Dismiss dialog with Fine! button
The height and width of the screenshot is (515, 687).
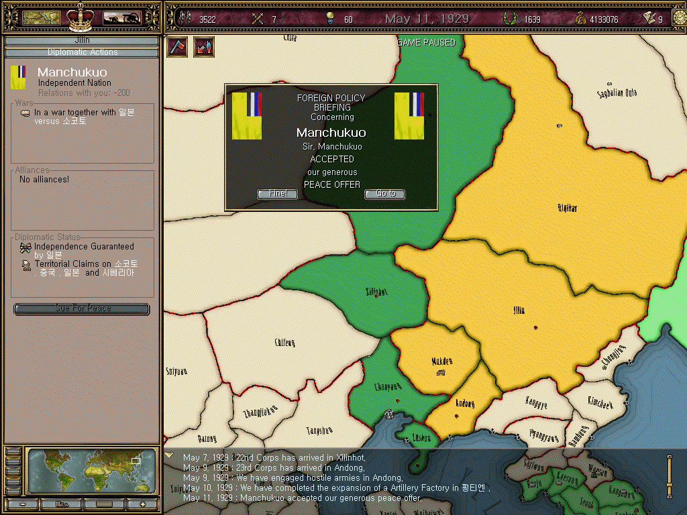[x=277, y=194]
